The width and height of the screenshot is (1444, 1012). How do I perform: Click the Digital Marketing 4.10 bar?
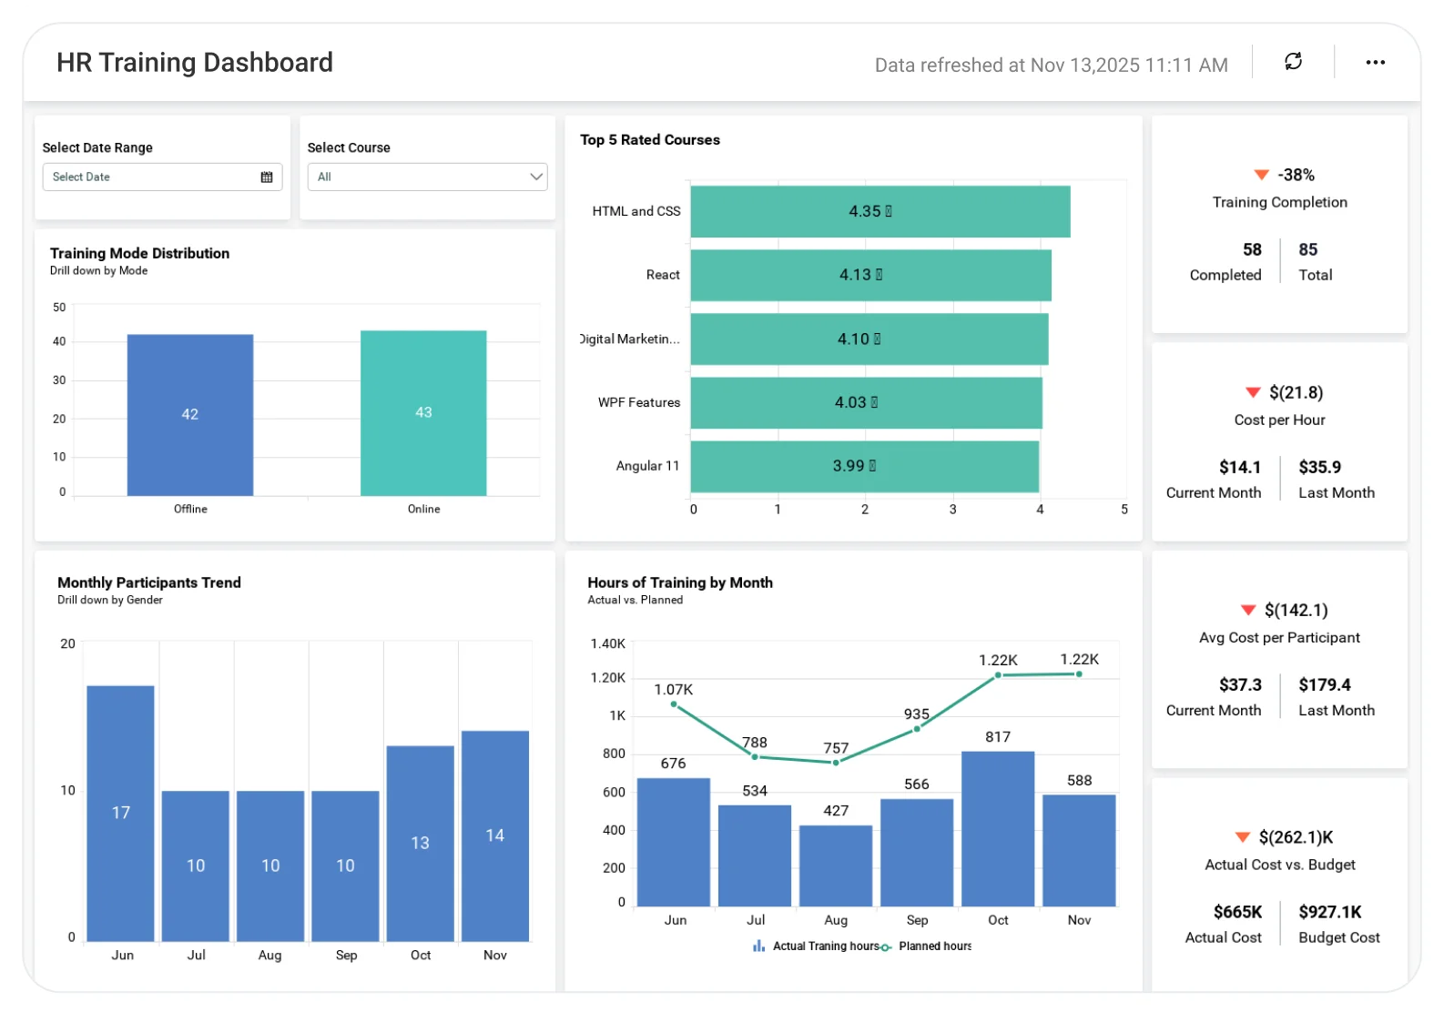[x=869, y=339]
